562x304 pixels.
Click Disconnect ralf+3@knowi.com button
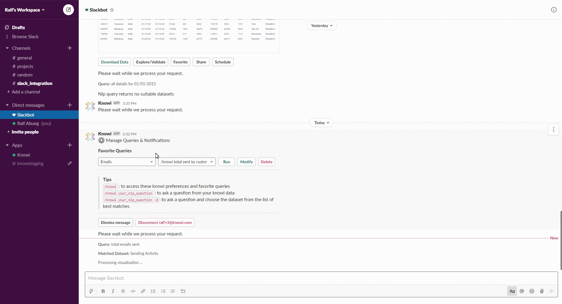click(165, 222)
